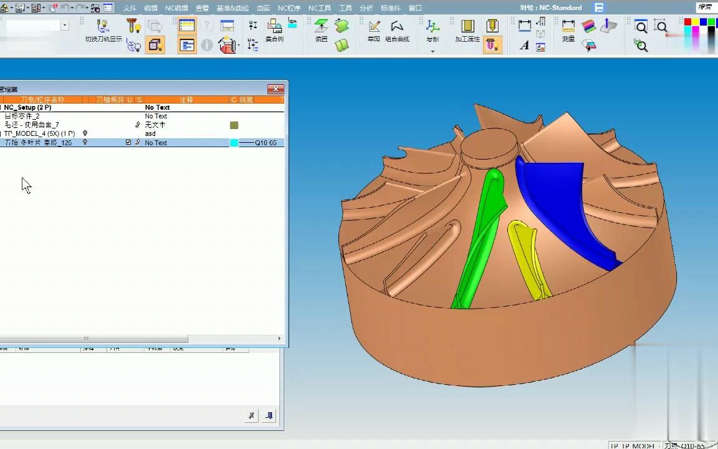Toggle checkbox on the 刀轴 多叶片 row
The image size is (718, 449).
(128, 143)
